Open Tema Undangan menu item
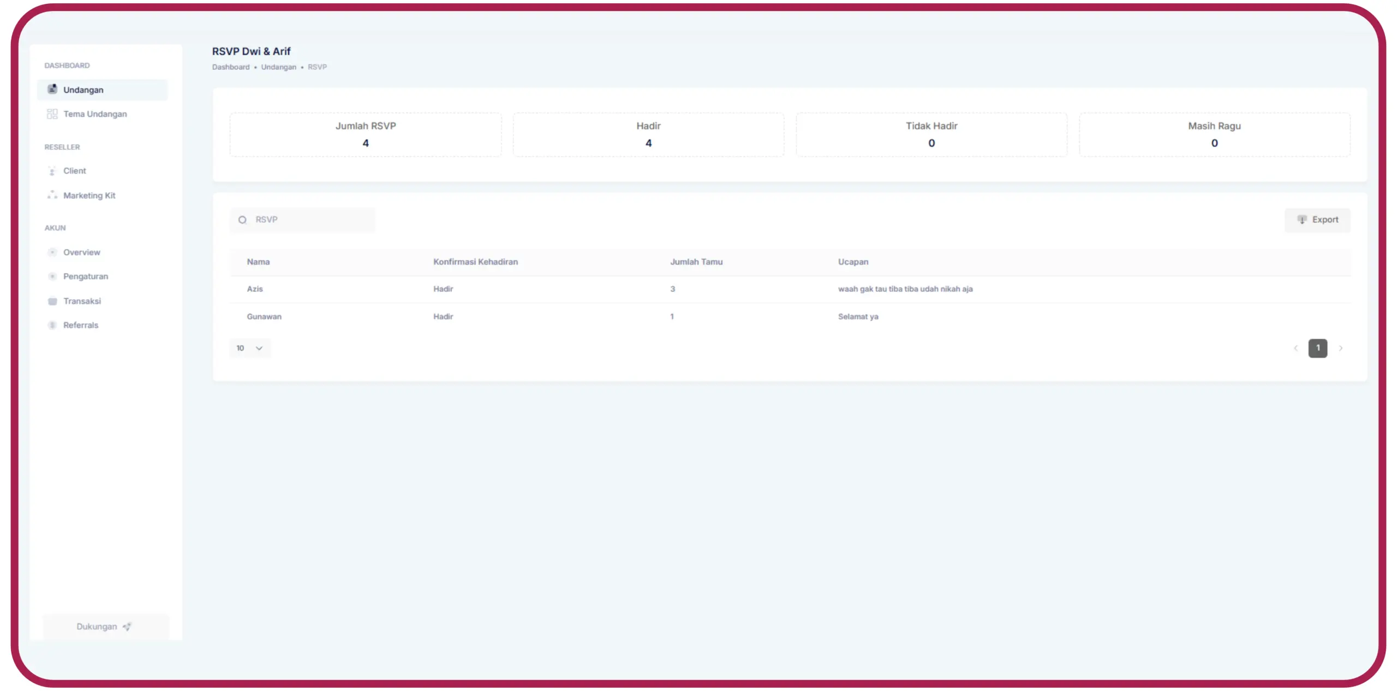 95,114
